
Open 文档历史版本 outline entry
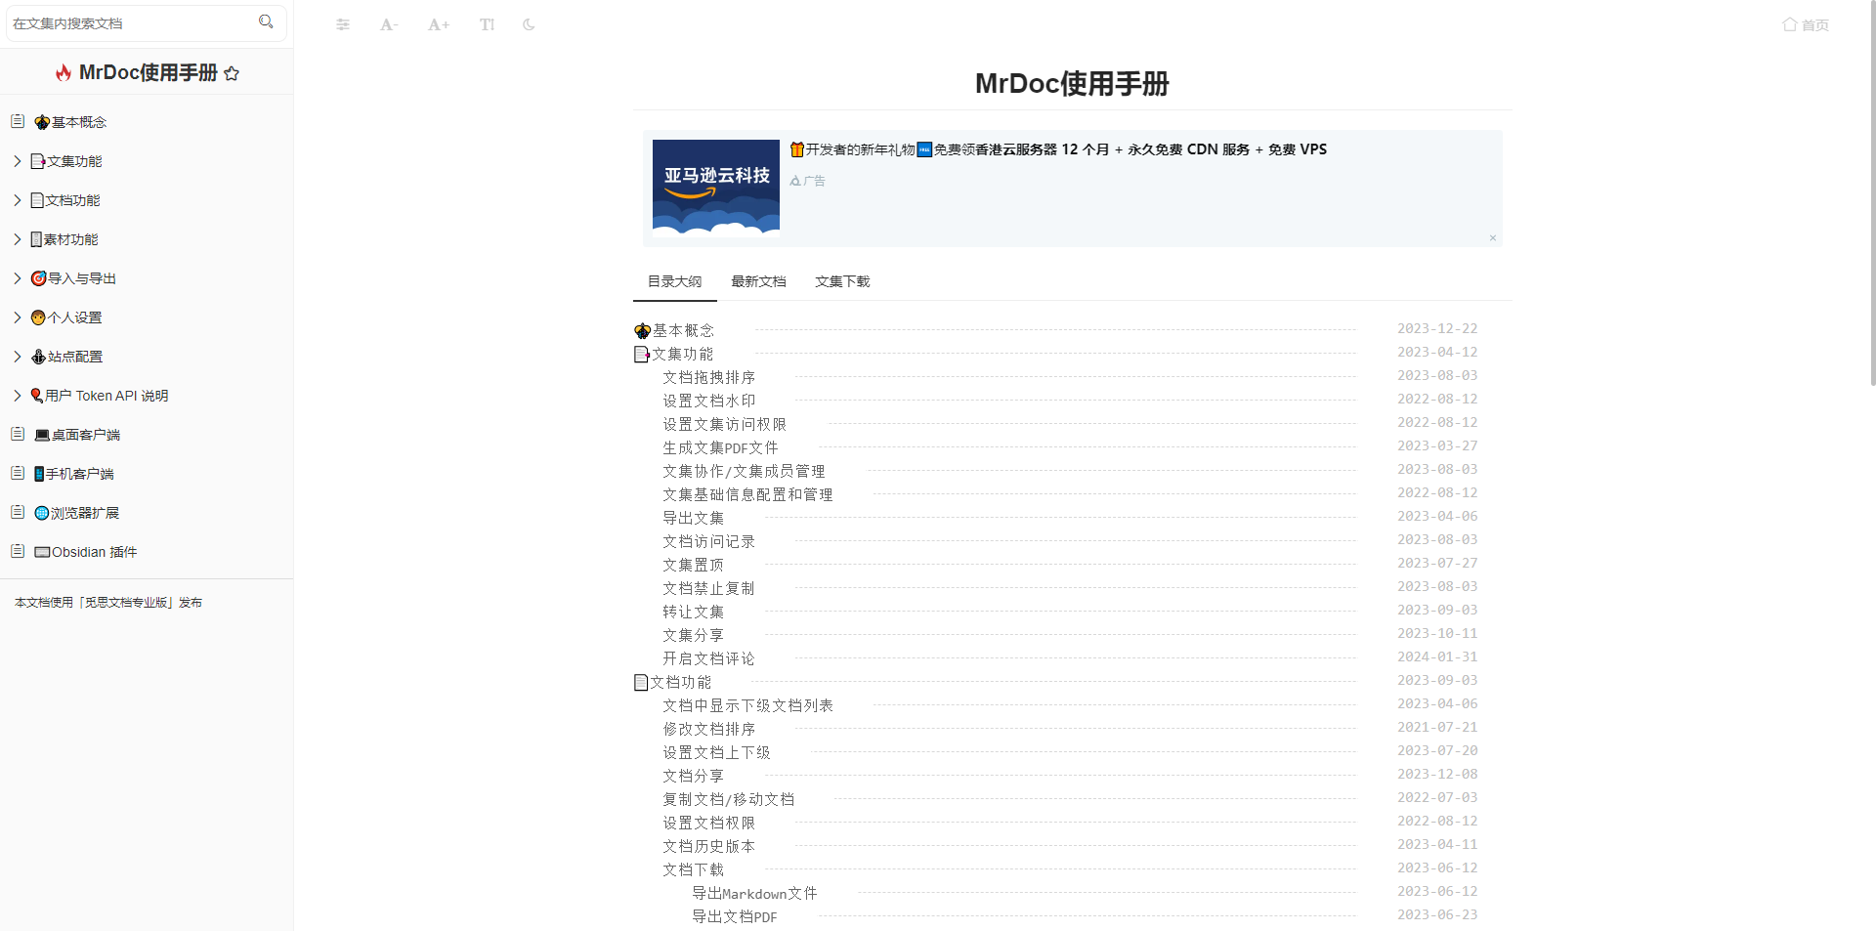pos(709,846)
